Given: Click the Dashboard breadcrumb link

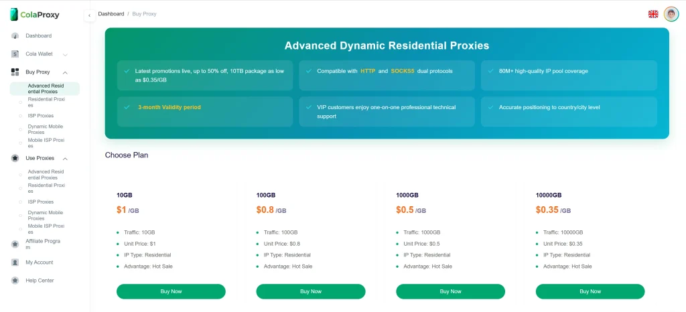Looking at the screenshot, I should [111, 14].
